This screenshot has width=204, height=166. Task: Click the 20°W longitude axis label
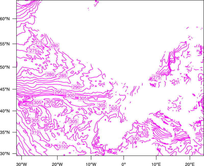[57, 164]
